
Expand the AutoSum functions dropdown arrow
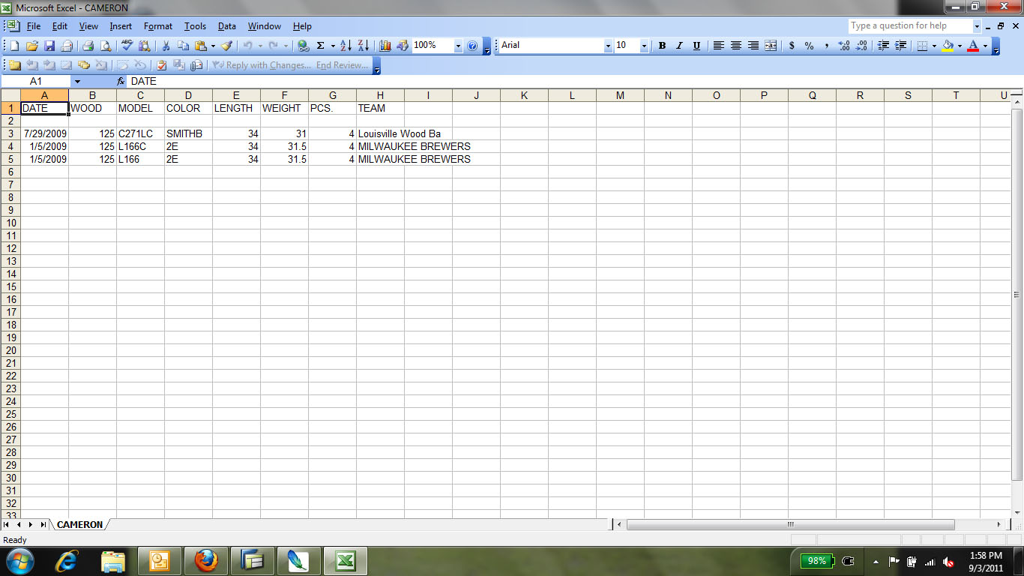click(332, 46)
